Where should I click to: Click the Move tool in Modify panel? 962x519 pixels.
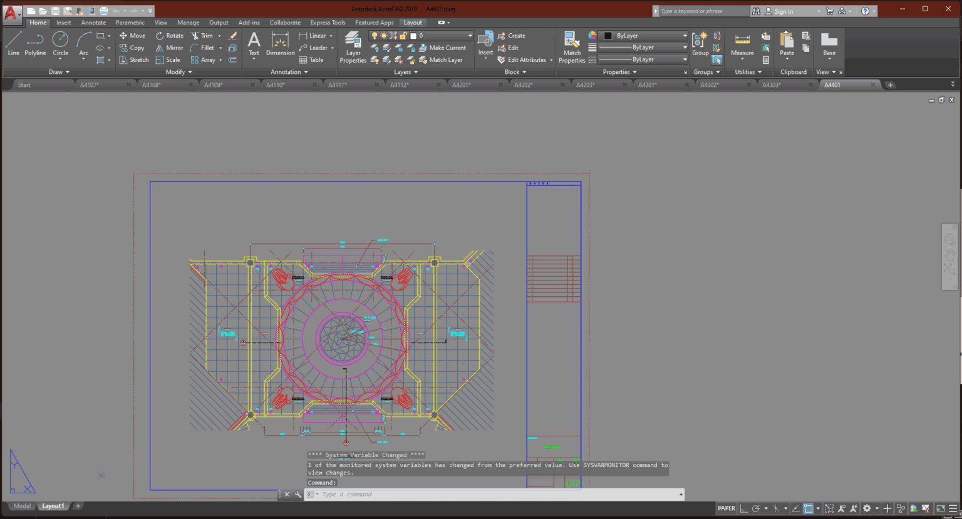coord(132,36)
